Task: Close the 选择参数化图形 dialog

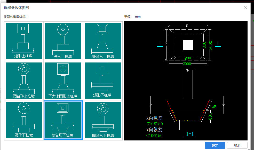Action: coord(245,7)
